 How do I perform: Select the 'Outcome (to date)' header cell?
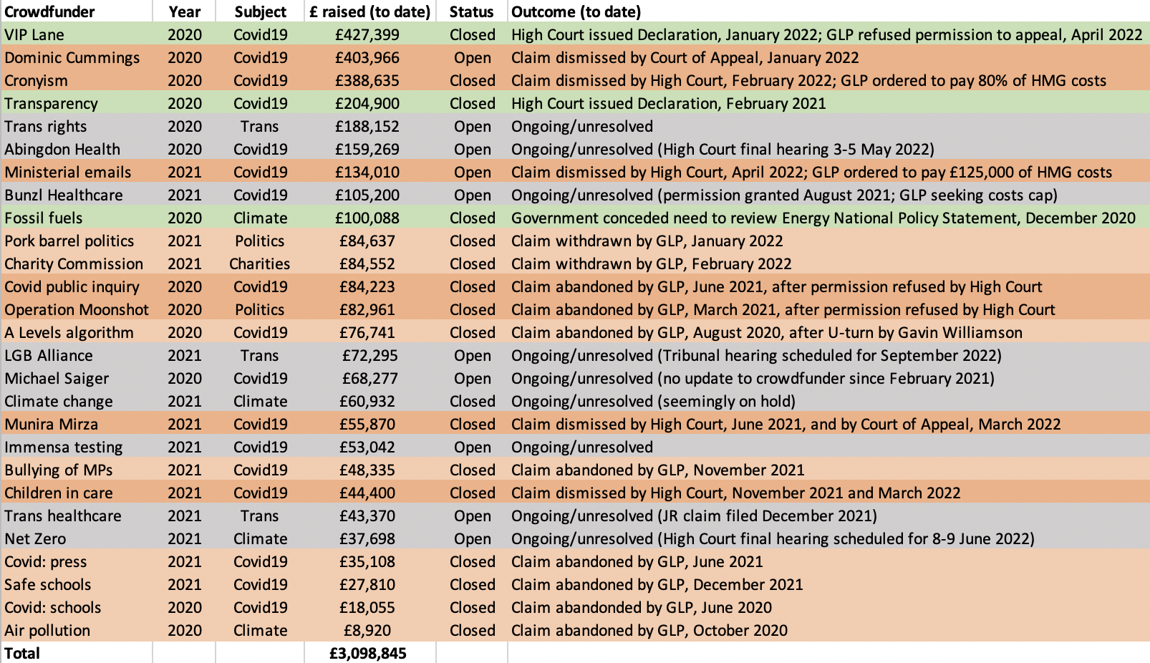[576, 11]
